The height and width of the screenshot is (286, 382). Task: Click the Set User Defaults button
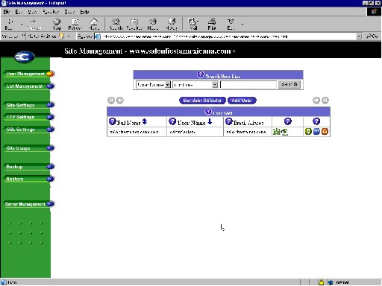(202, 101)
